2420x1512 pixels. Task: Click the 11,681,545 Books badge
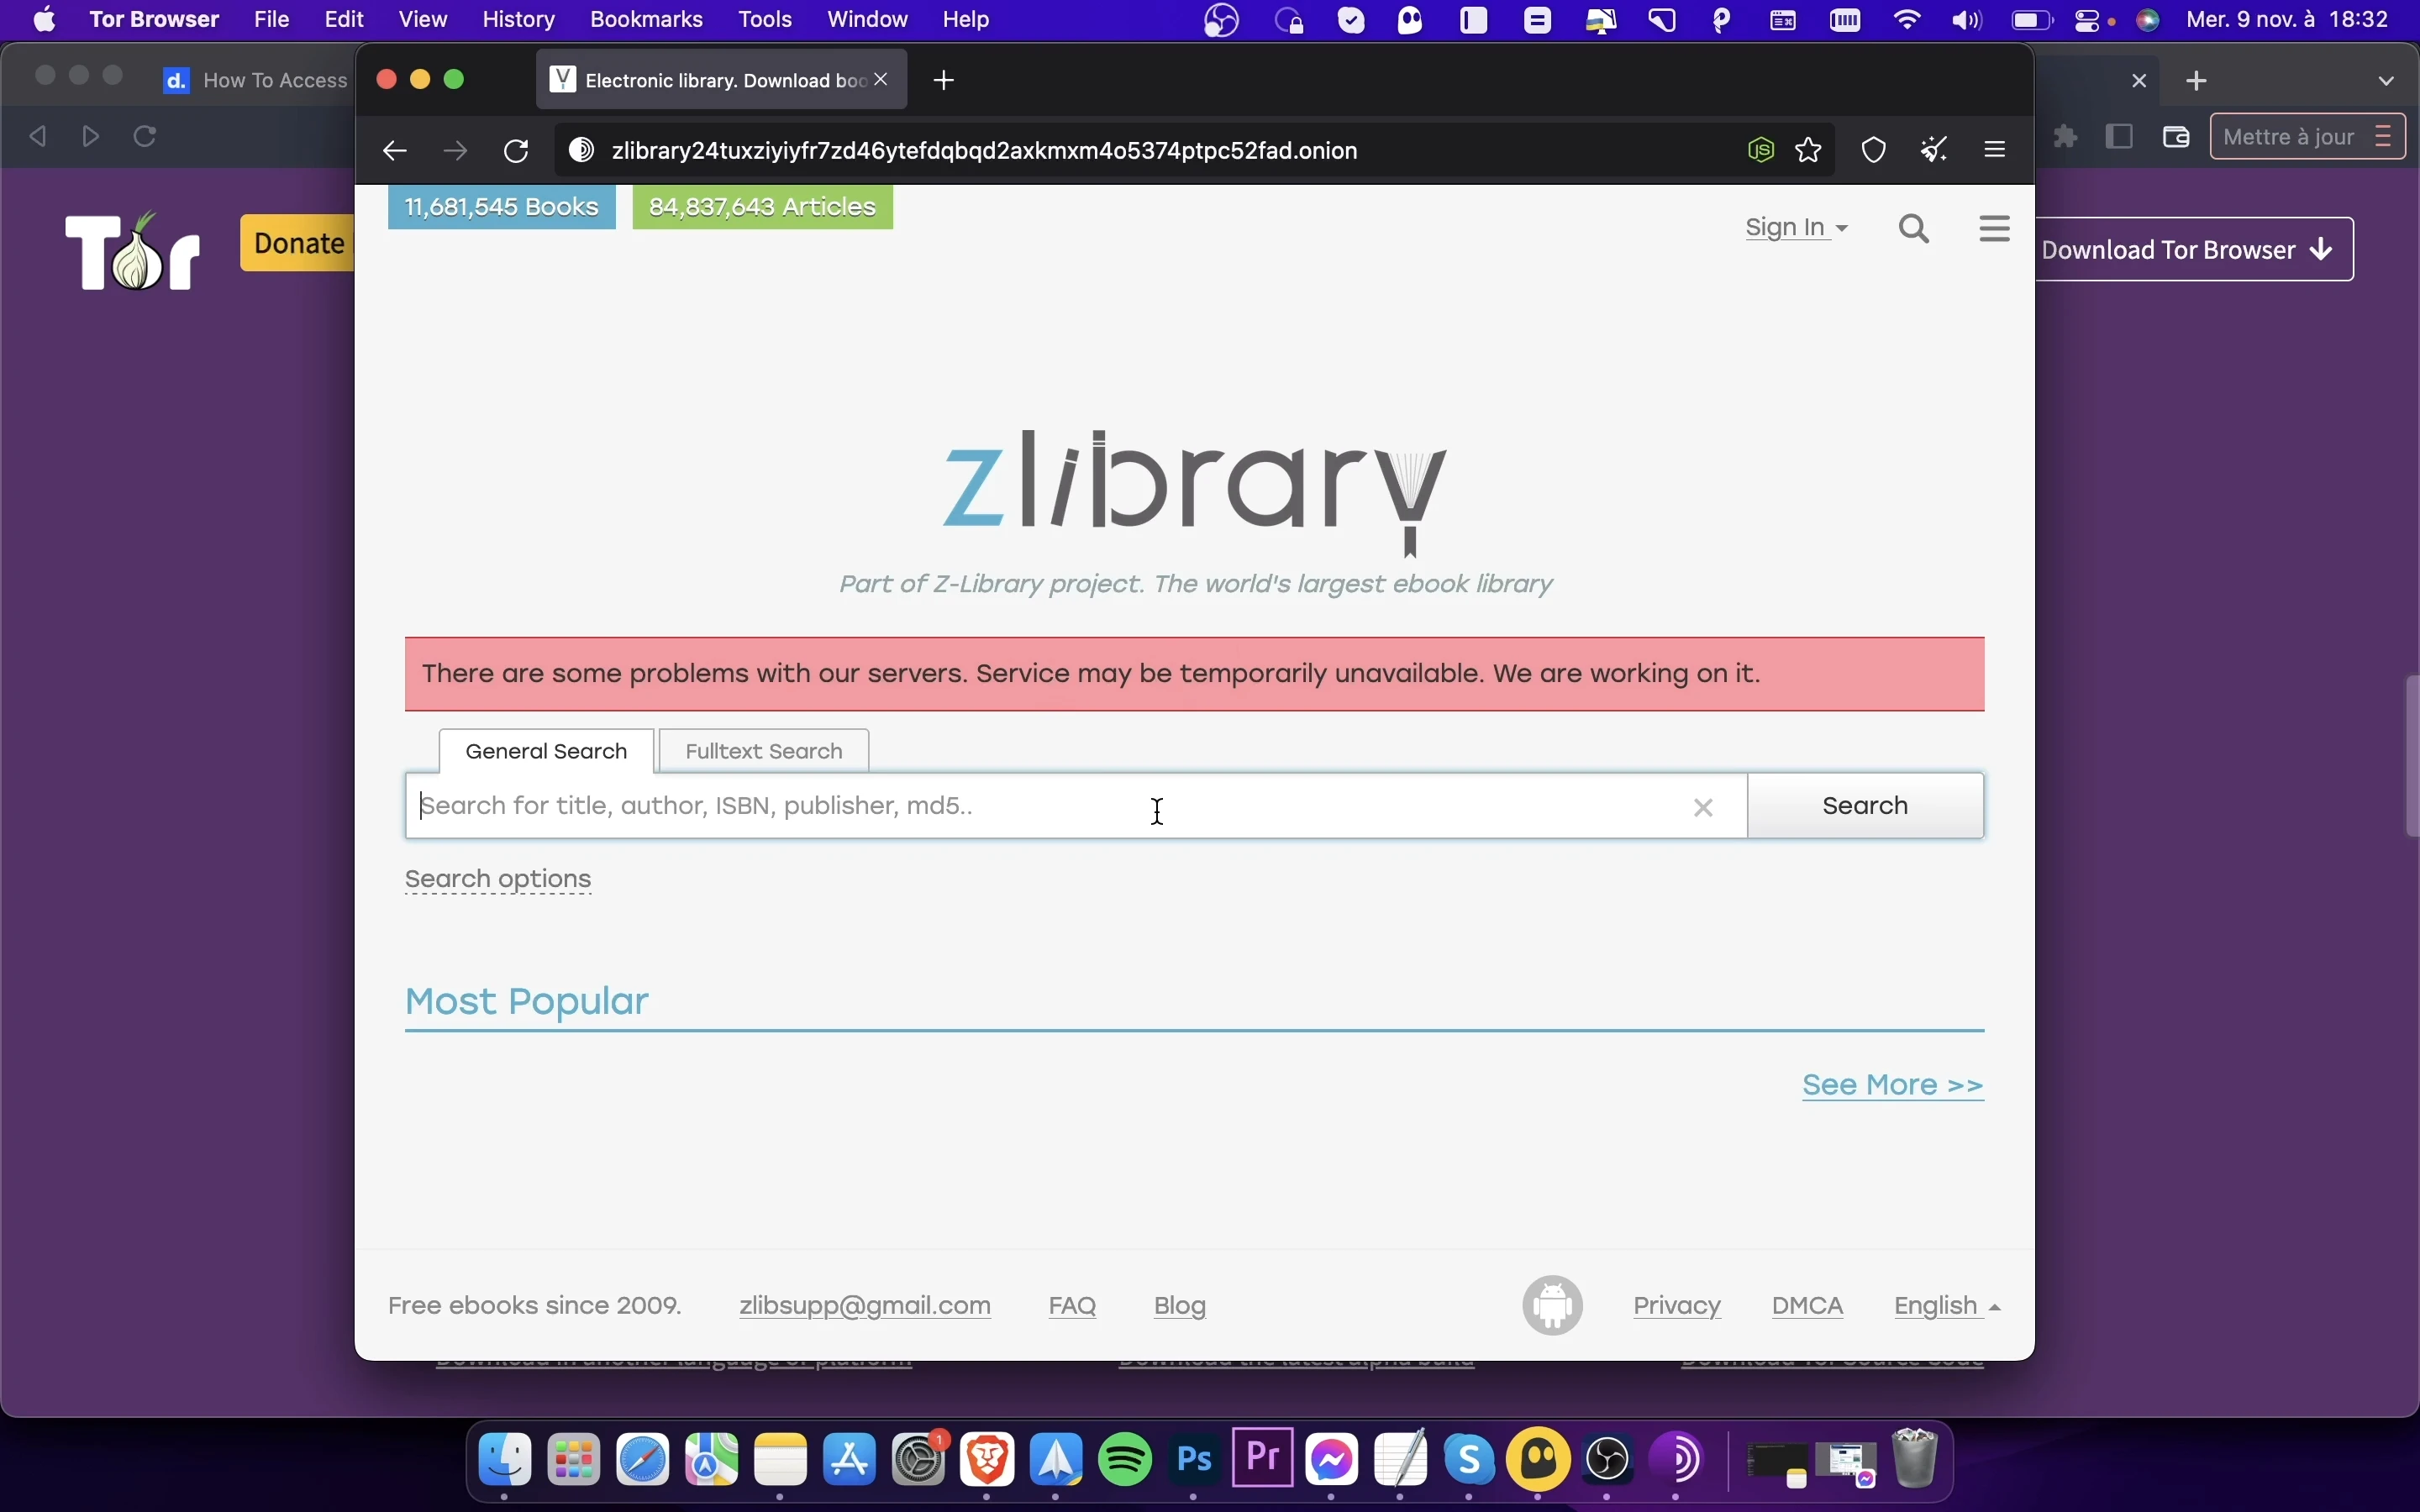point(502,207)
